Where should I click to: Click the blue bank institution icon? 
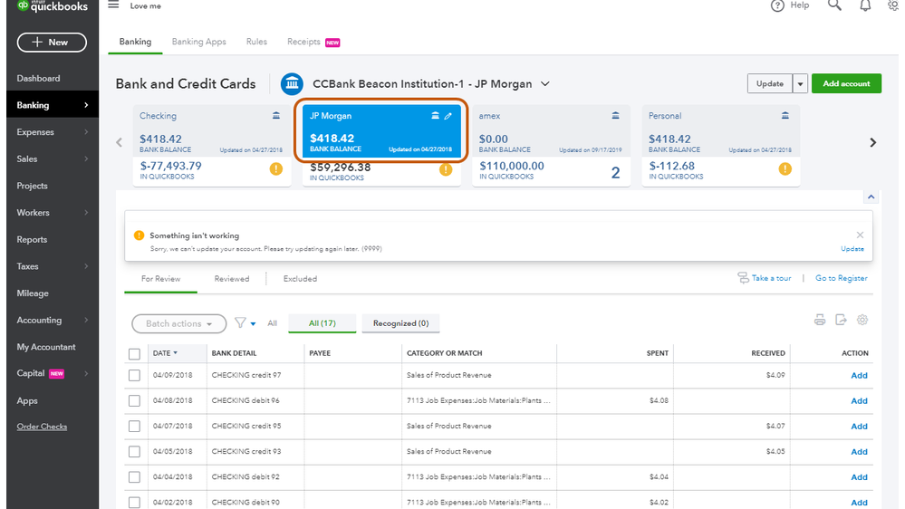click(x=292, y=84)
